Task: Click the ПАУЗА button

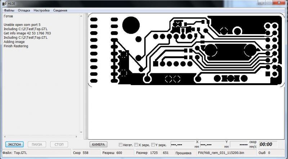Action: pos(37,144)
